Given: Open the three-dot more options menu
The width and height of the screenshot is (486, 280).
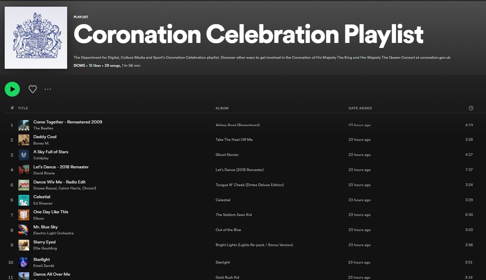Looking at the screenshot, I should (x=48, y=89).
